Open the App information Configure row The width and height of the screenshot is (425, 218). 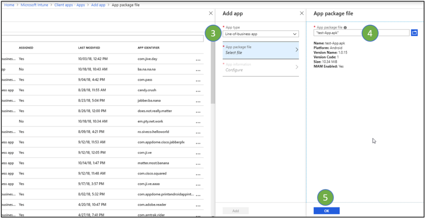[260, 67]
